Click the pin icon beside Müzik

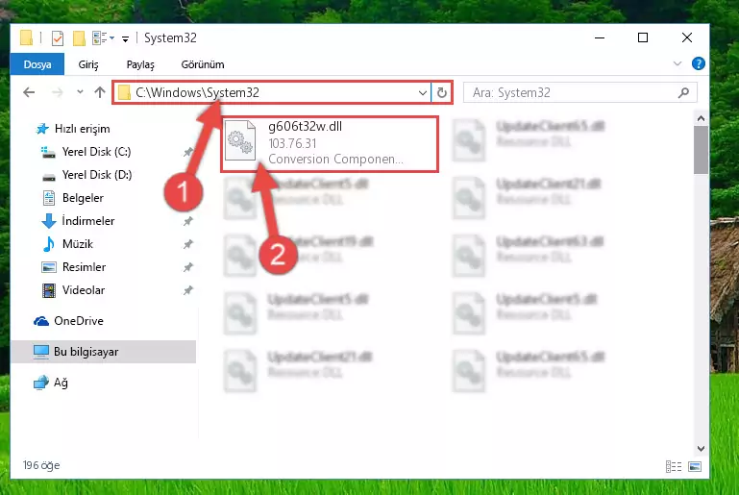coord(187,244)
